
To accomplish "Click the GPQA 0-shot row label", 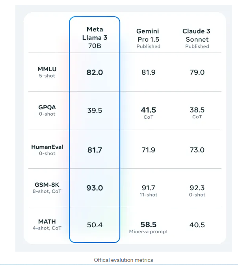I will coord(47,110).
